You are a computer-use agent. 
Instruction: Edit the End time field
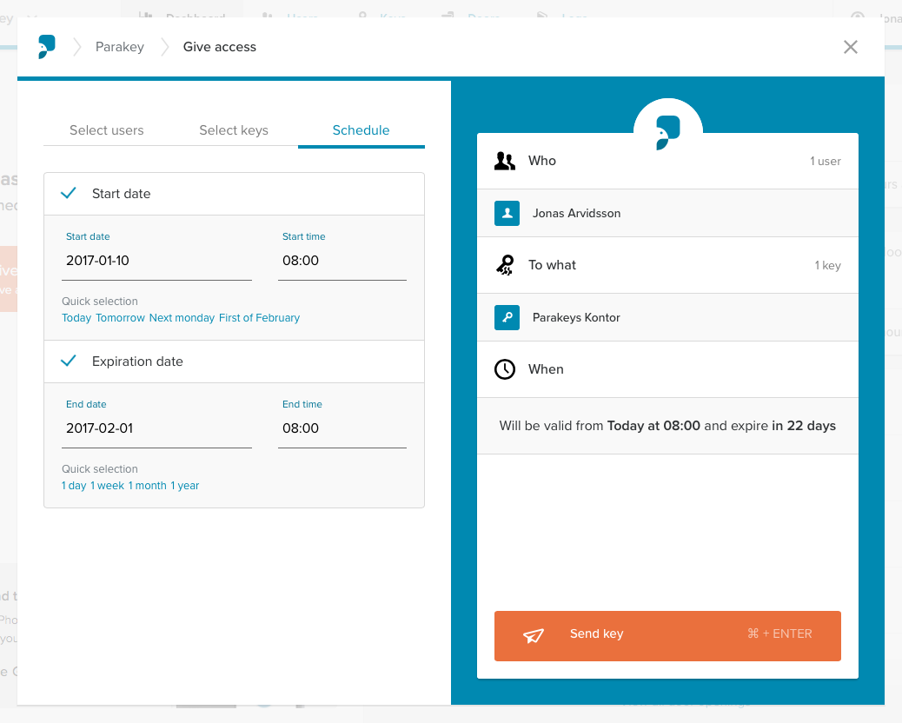click(x=342, y=428)
